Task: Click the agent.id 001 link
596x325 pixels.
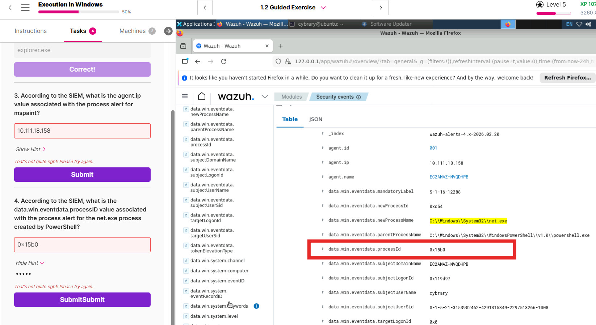Action: coord(433,148)
